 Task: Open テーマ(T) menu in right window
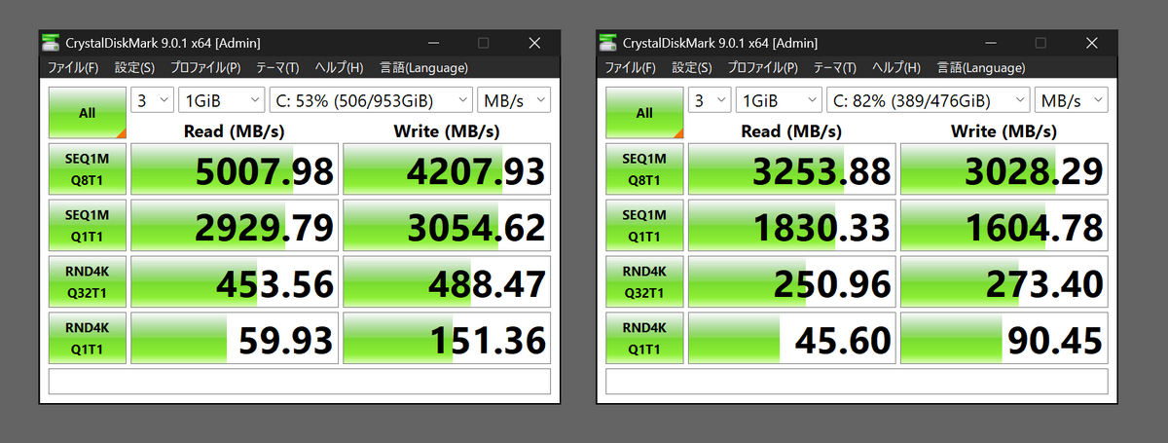pyautogui.click(x=834, y=67)
